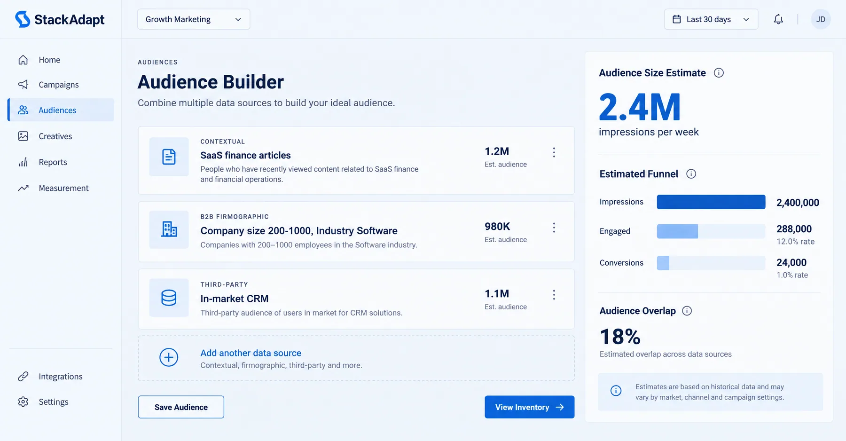Click the building icon on the B2B Firmographic card
This screenshot has width=846, height=441.
point(169,229)
